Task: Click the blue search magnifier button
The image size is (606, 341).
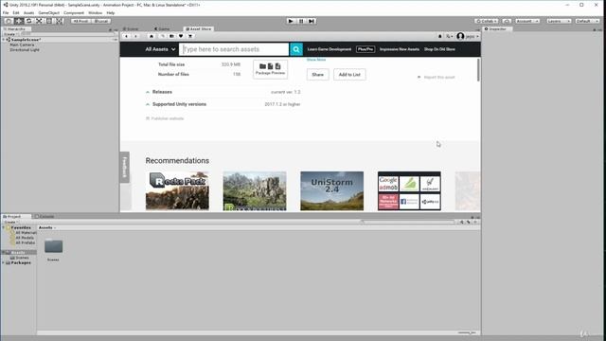Action: (x=296, y=49)
